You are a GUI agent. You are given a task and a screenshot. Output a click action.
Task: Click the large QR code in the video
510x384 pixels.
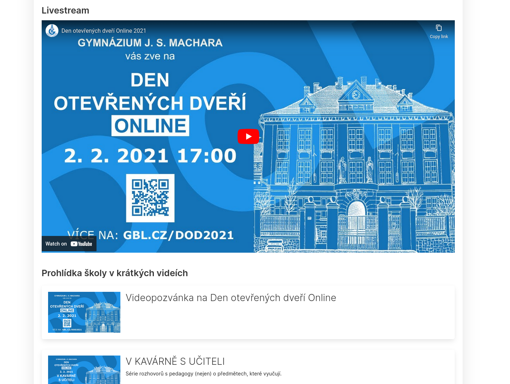[x=150, y=198]
